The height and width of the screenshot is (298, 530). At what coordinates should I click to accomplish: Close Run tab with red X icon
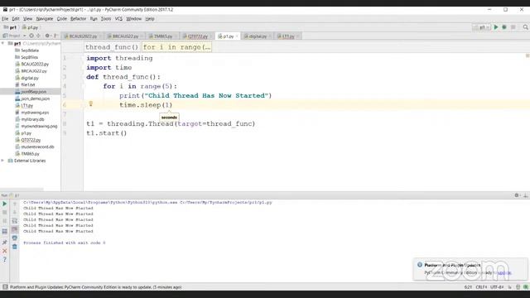tap(5, 251)
